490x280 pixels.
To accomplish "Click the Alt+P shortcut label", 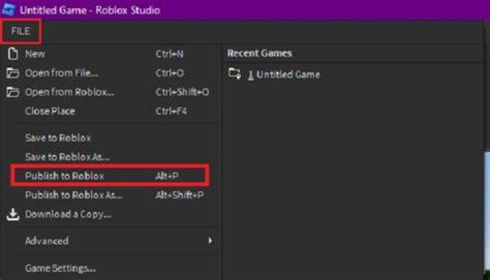I will (x=167, y=176).
